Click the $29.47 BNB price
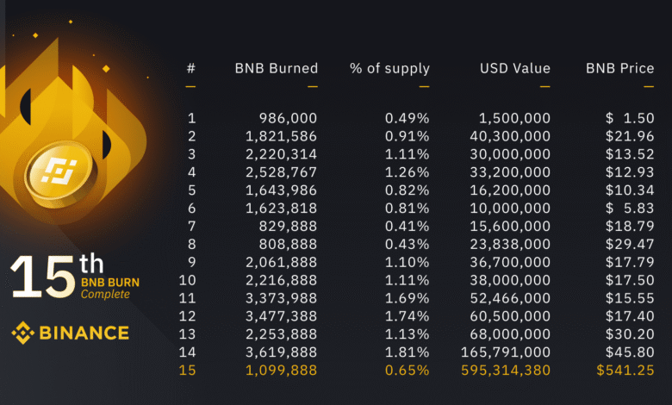Viewport: 672px width, 405px height. [x=630, y=244]
